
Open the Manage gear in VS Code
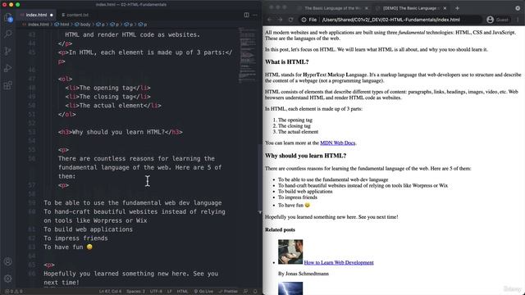click(8, 279)
